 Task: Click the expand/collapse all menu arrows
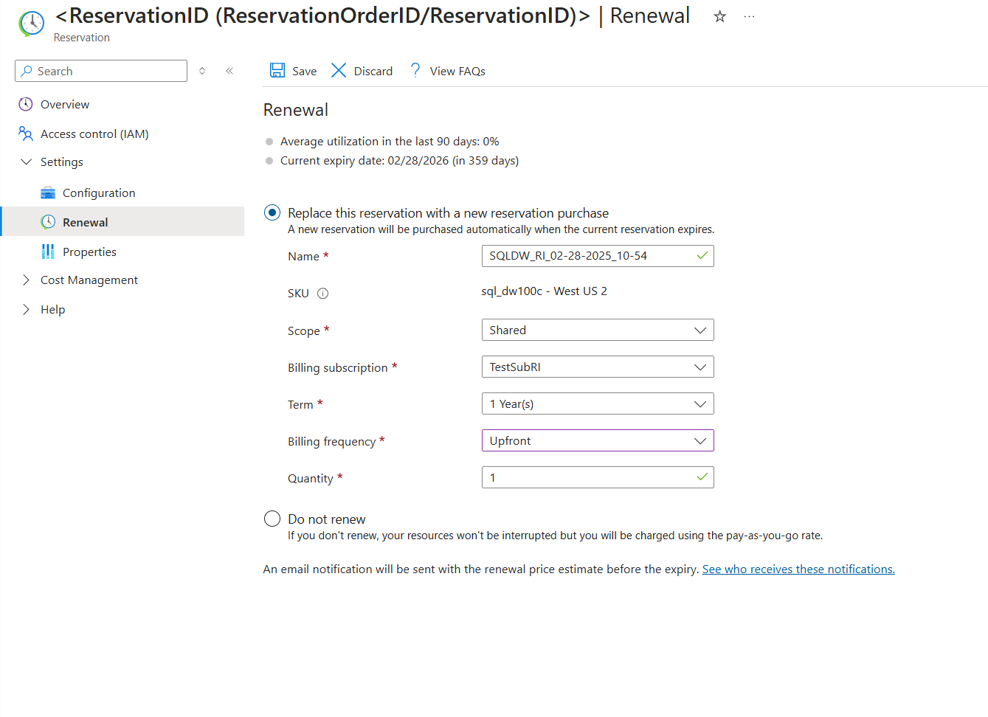202,71
